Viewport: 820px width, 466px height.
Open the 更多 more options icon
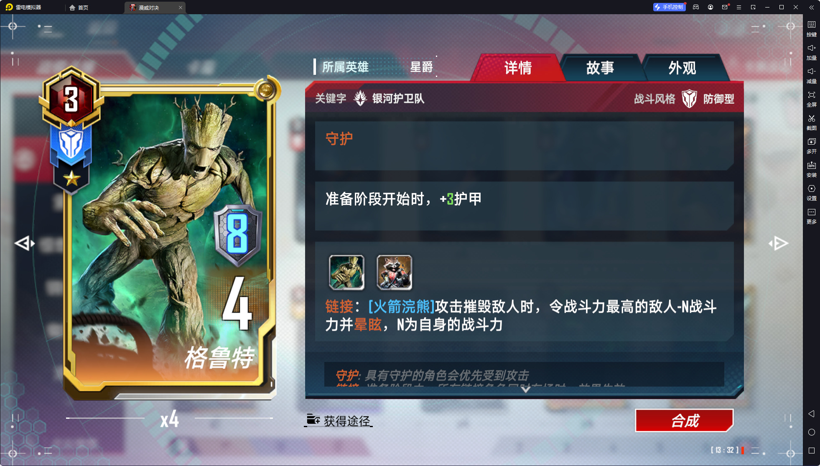811,216
